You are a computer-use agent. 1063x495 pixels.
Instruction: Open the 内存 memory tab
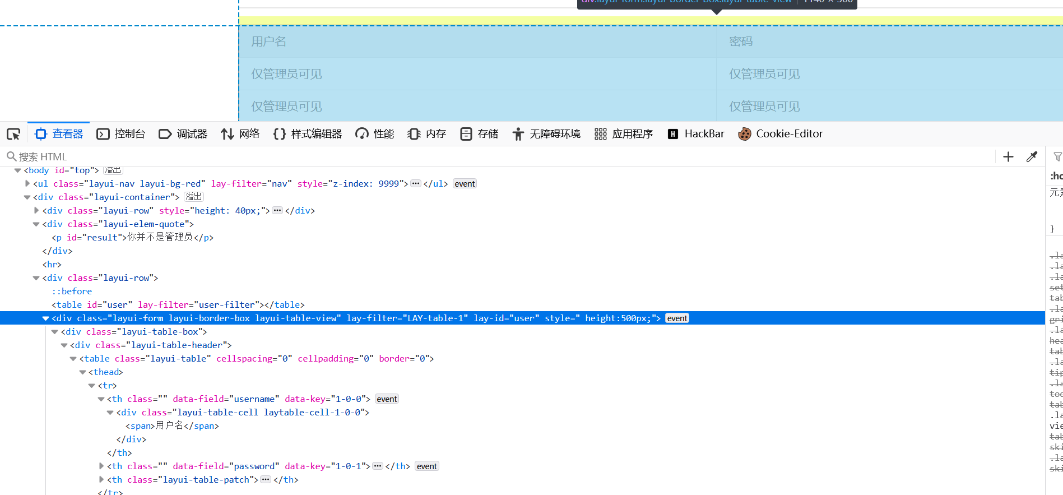pyautogui.click(x=427, y=134)
